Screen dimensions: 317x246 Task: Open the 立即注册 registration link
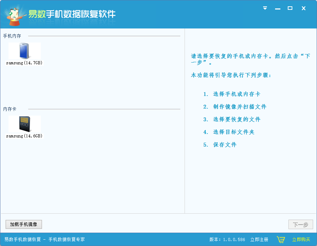click(x=260, y=239)
